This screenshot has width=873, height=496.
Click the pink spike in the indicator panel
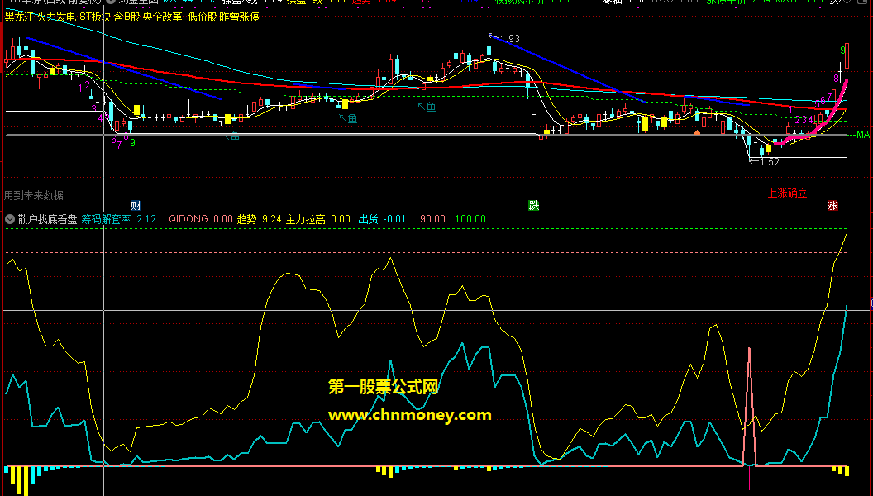[749, 407]
